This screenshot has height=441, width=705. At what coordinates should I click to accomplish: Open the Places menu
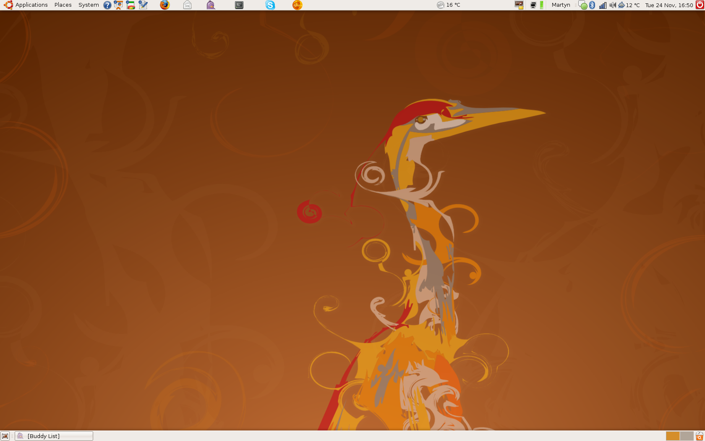(63, 5)
